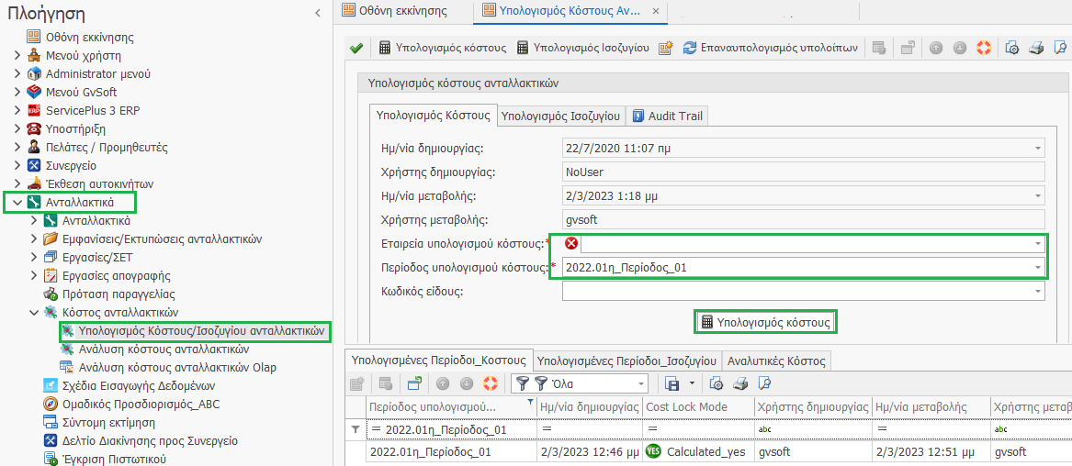Collapse the Πλοήγηση navigation panel
The image size is (1072, 466).
(x=317, y=12)
